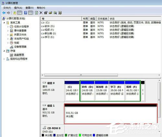This screenshot has height=137, width=162.
Task: Select 设备管理器 in the tree
Action: [x=20, y=47]
